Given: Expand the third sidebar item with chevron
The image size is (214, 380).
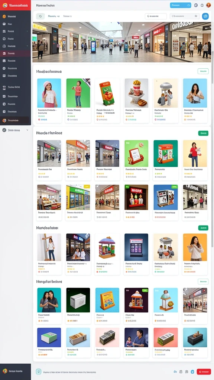Looking at the screenshot, I should coord(27,31).
